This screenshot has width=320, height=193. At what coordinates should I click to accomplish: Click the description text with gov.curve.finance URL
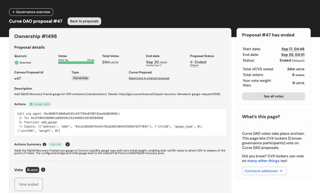point(117,94)
